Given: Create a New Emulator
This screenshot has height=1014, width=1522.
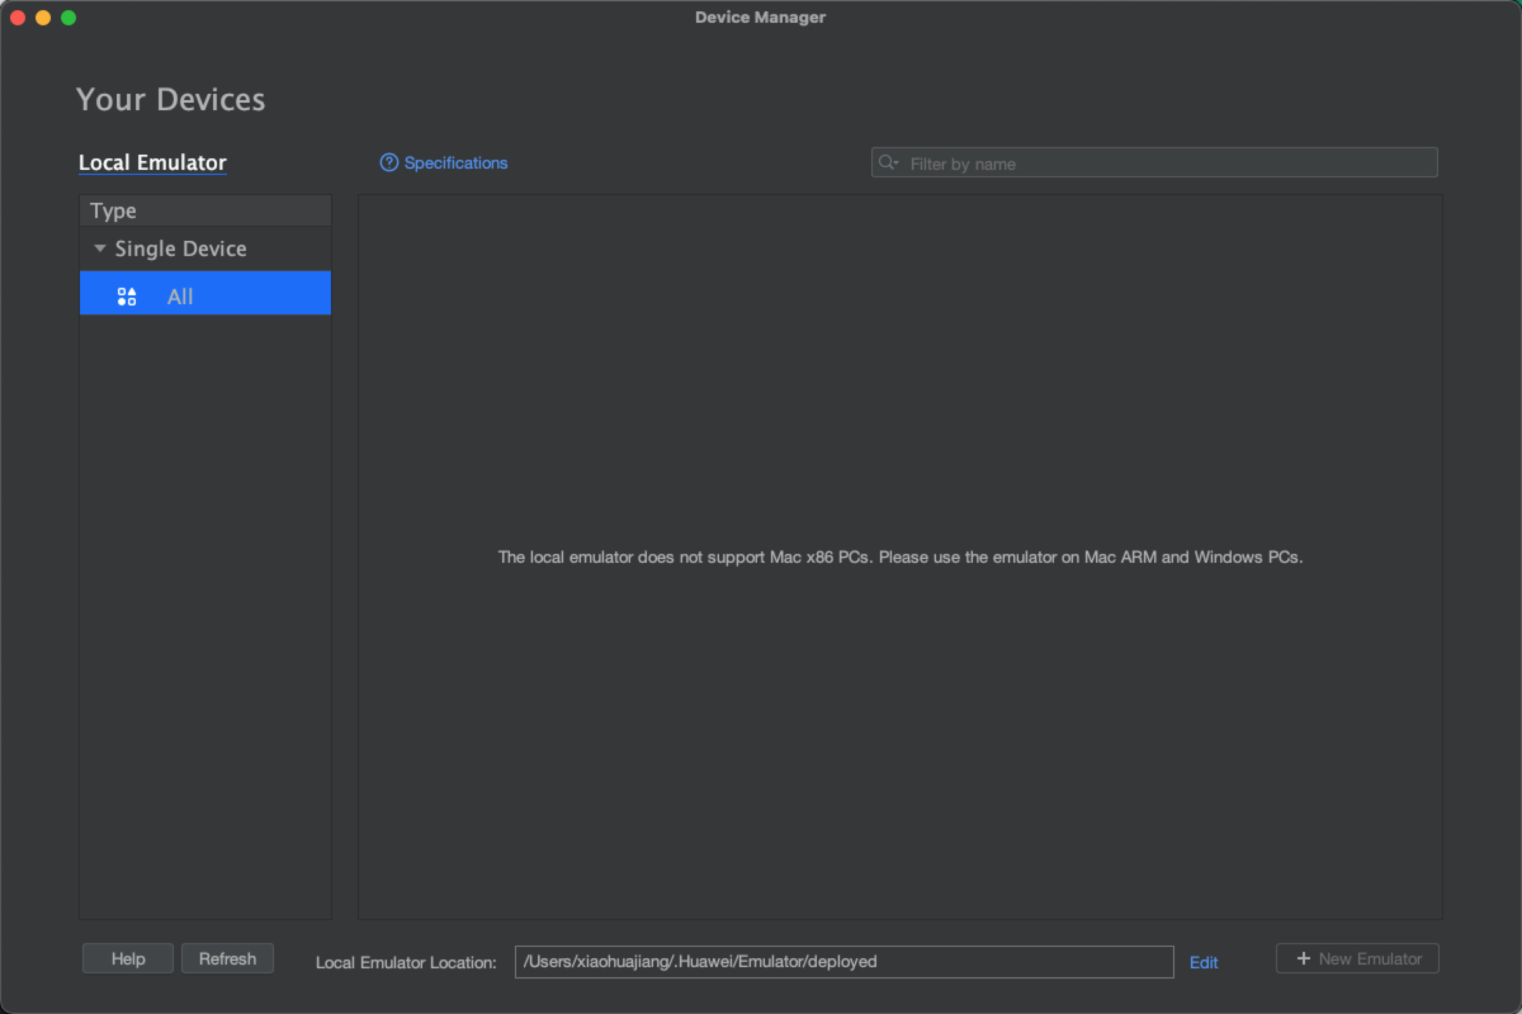Looking at the screenshot, I should click(1358, 958).
